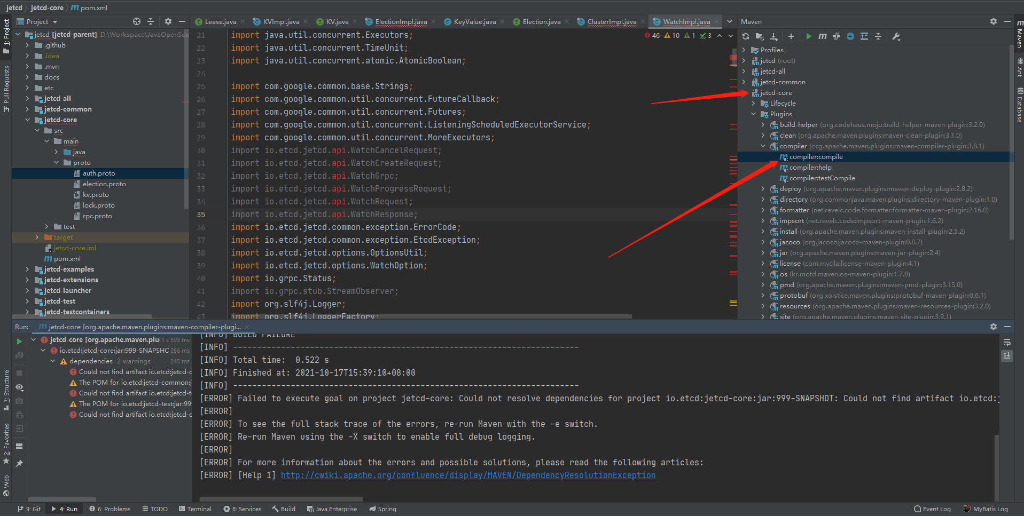Collapse the src folder in Project tree
1024x516 pixels.
coord(37,130)
